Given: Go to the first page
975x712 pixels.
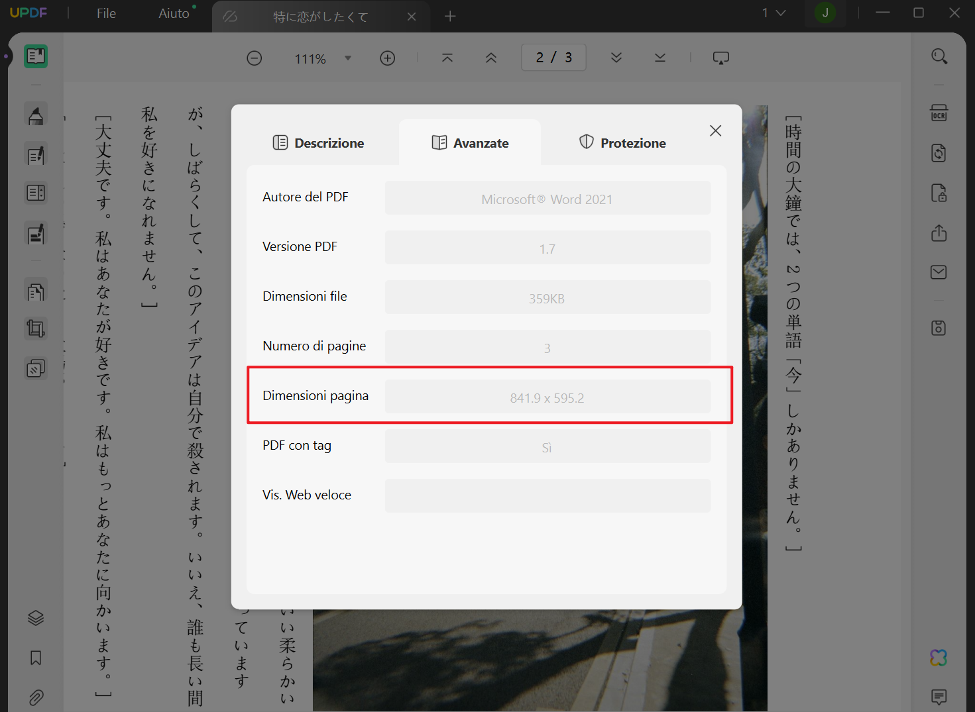Looking at the screenshot, I should point(447,58).
